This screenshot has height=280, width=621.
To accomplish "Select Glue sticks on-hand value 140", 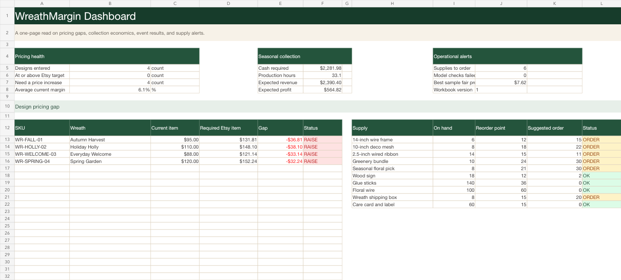I will (x=454, y=183).
